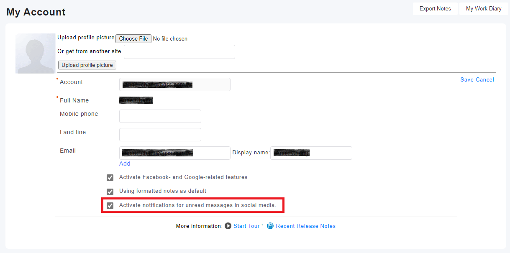Screen dimensions: 510x253
Task: Click the Display name text field
Action: (311, 153)
